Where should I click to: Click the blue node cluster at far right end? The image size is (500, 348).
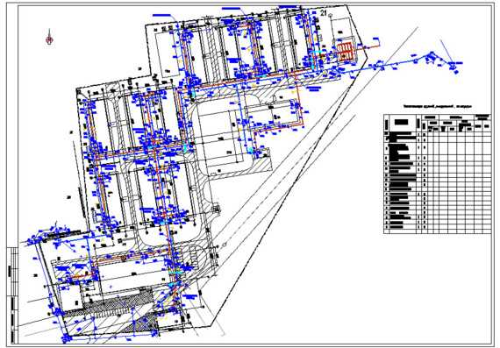454,67
